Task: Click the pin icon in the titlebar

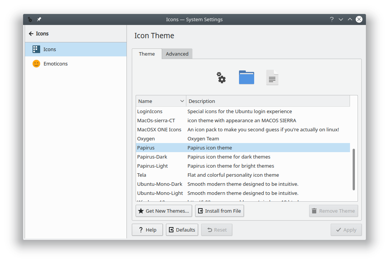Action: click(x=39, y=19)
